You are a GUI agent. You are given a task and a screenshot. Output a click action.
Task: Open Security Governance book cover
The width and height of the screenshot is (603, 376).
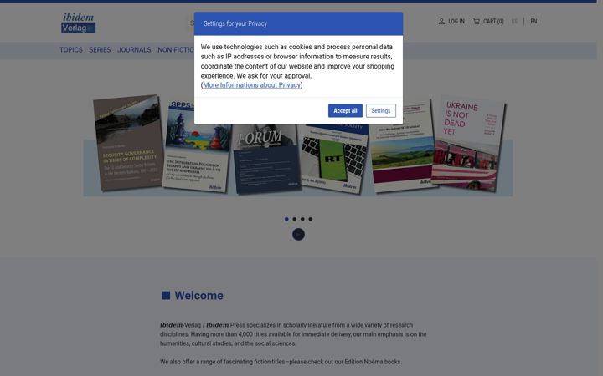pyautogui.click(x=128, y=143)
